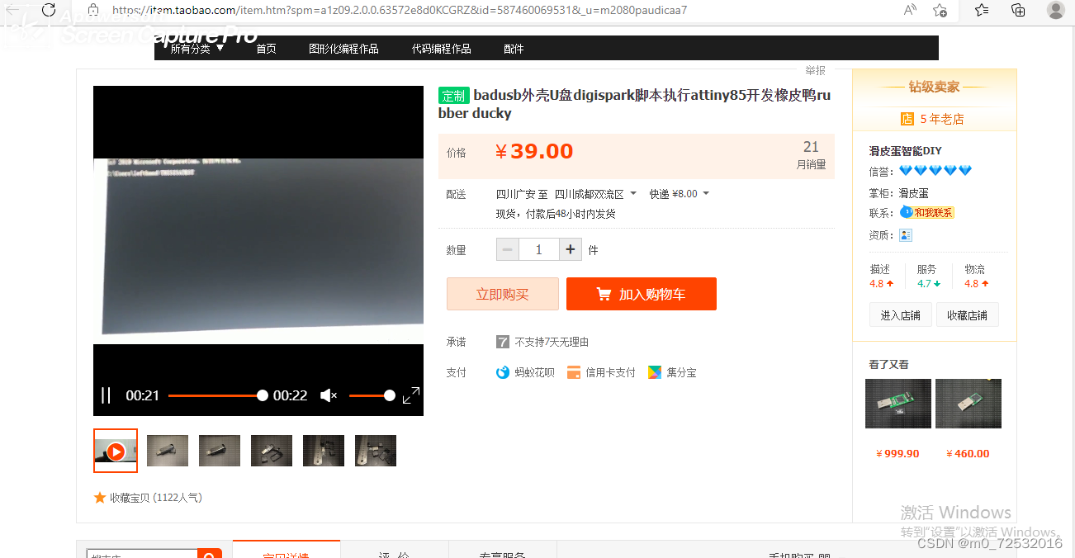
Task: Reload the page with the browser refresh icon
Action: (x=49, y=10)
